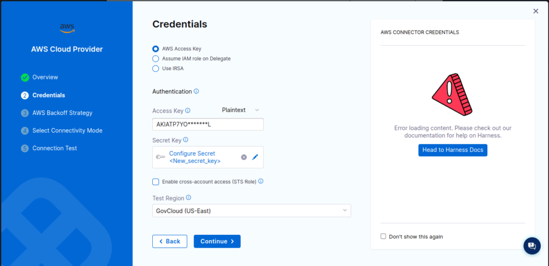Click the Head to Harness Docs button
This screenshot has height=266, width=549.
[x=452, y=150]
